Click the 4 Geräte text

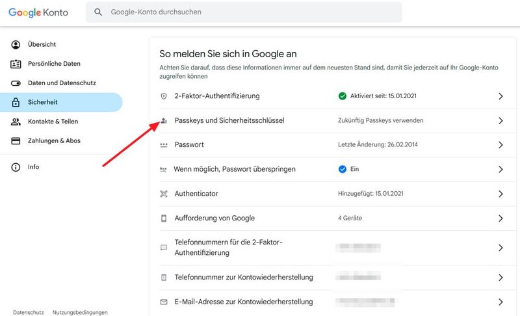pos(350,218)
